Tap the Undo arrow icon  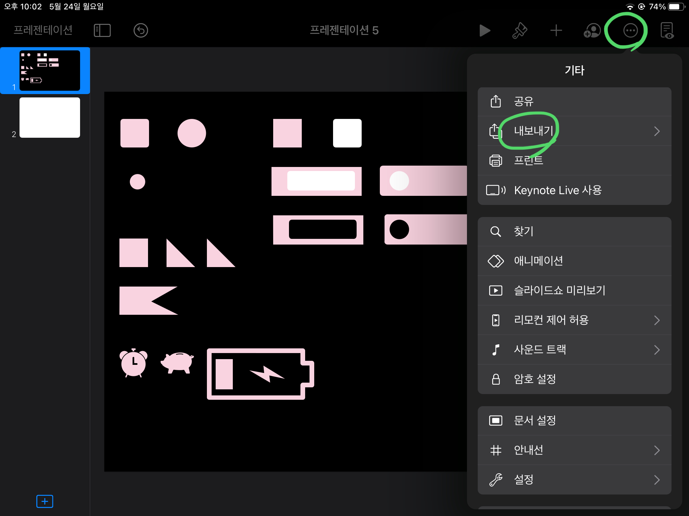141,31
